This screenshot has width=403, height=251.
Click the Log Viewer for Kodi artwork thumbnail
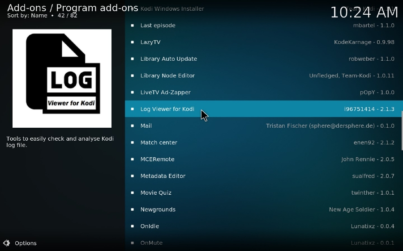point(62,78)
